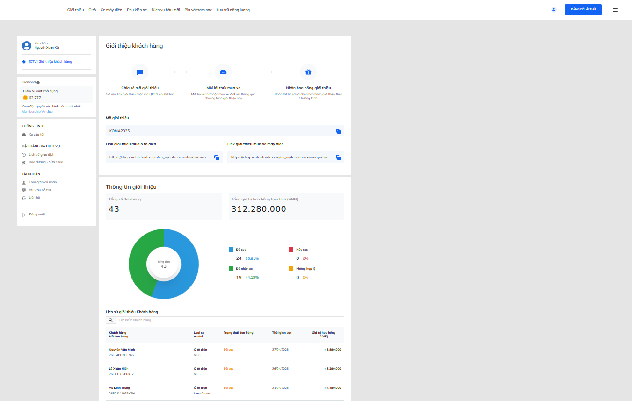This screenshot has width=632, height=401.
Task: Click the gift icon above Nhận hoa hồng giới thiệu
Action: [308, 72]
